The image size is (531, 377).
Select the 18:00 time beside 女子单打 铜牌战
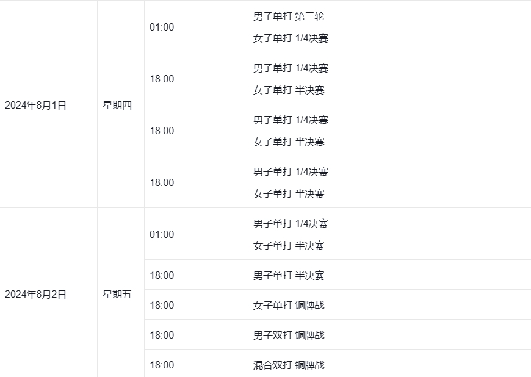pyautogui.click(x=162, y=305)
